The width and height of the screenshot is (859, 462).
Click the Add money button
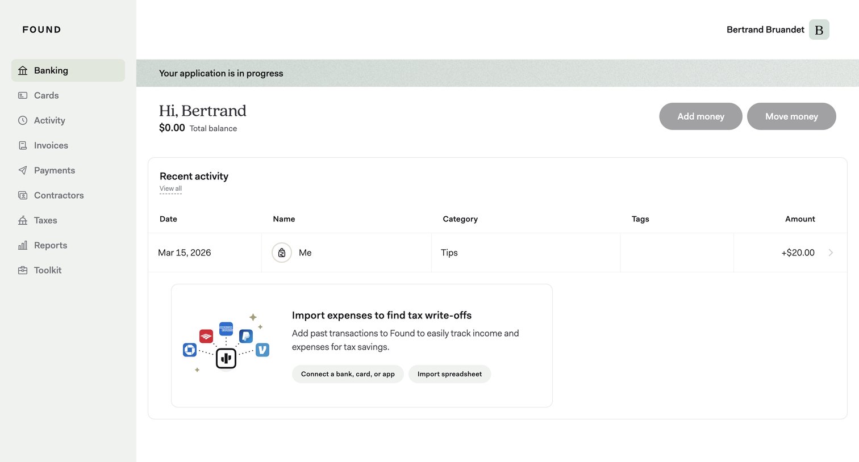[700, 116]
